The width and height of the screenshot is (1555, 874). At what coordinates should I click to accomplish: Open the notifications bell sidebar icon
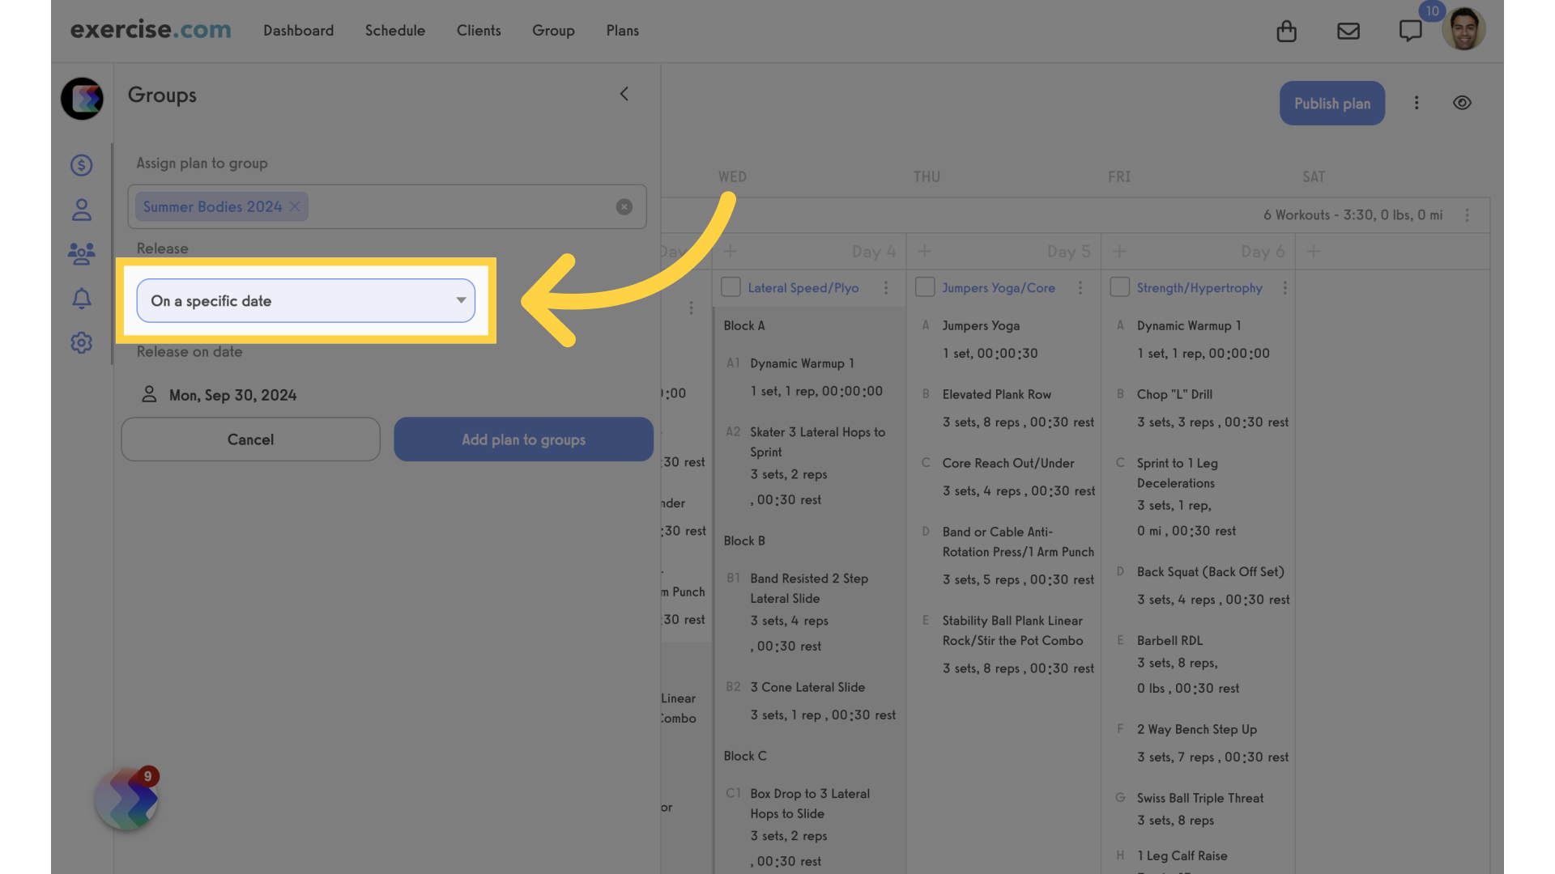(81, 299)
